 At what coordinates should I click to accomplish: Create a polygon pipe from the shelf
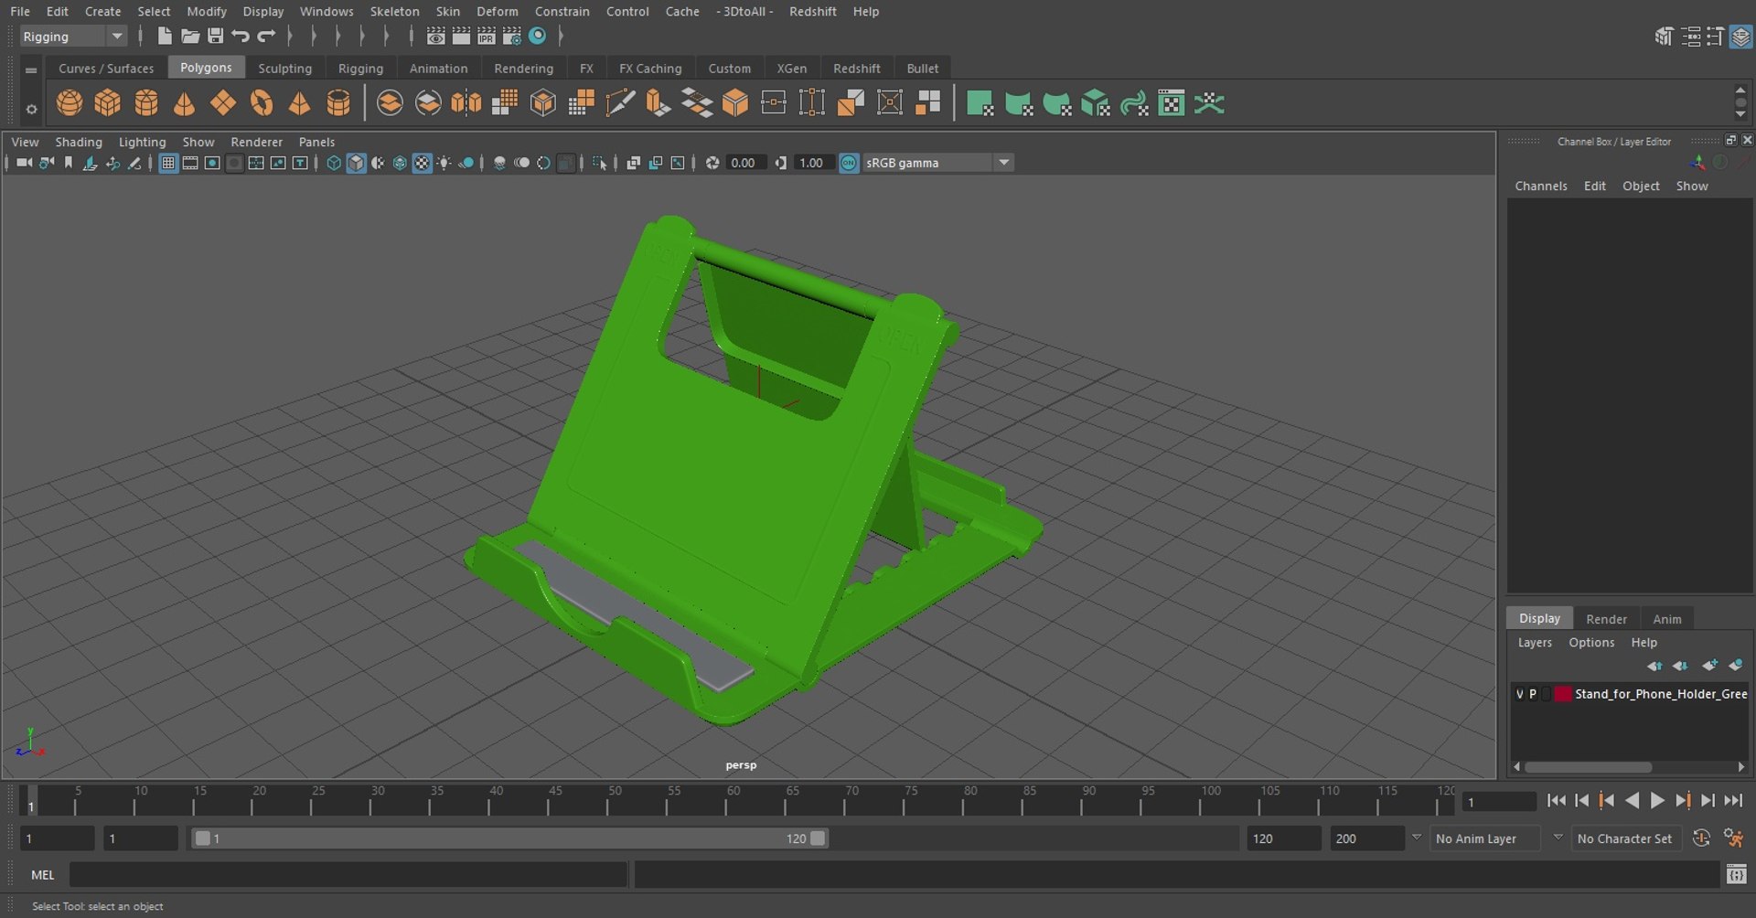338,103
